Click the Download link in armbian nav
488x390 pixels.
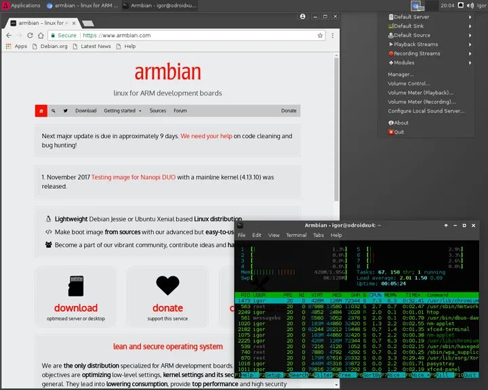pyautogui.click(x=86, y=111)
